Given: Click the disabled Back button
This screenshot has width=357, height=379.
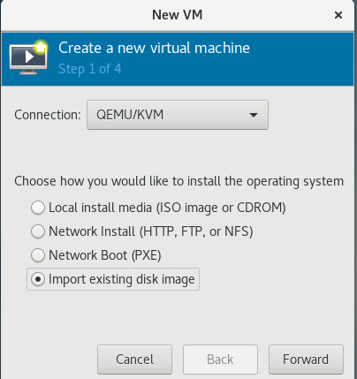Looking at the screenshot, I should [x=220, y=360].
